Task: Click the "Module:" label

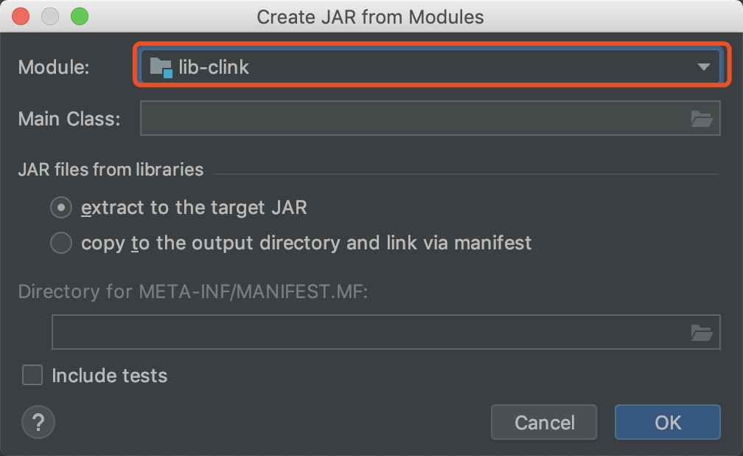Action: [x=54, y=68]
